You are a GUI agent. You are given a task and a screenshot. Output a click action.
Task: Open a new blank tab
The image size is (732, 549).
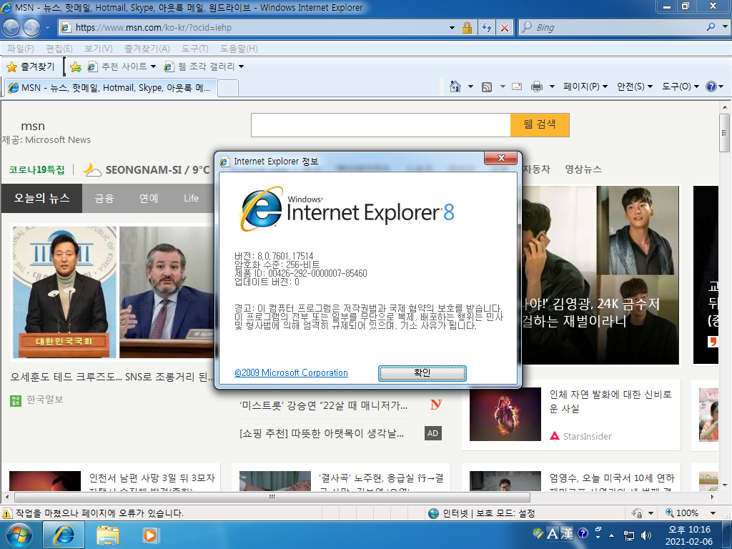tap(228, 88)
